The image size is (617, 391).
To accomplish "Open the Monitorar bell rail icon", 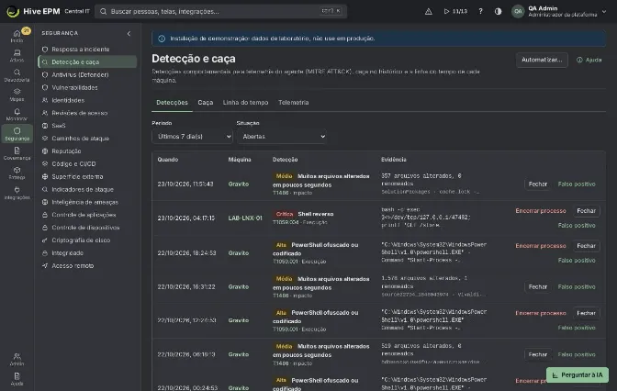I will pos(17,115).
